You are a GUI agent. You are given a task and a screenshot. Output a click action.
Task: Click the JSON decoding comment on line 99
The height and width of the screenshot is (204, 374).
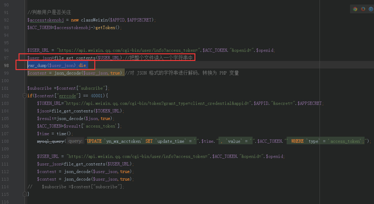(x=182, y=73)
